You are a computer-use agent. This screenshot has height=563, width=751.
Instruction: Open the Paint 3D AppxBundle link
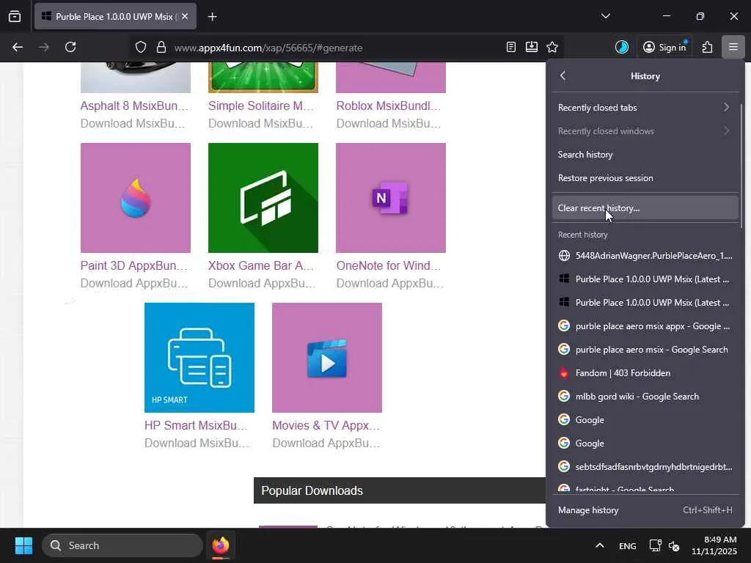134,265
